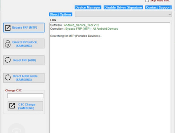Image resolution: width=175 pixels, height=133 pixels.
Task: Click CSC Change (SAMSUNG) button
Action: (25, 106)
